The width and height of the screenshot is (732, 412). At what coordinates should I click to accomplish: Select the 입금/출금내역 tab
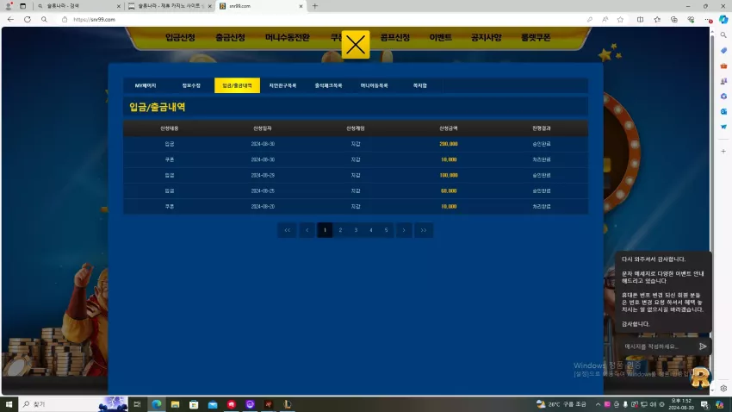[237, 85]
